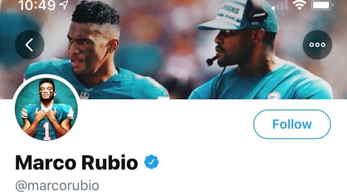Open the circular profile picture

[x=46, y=109]
